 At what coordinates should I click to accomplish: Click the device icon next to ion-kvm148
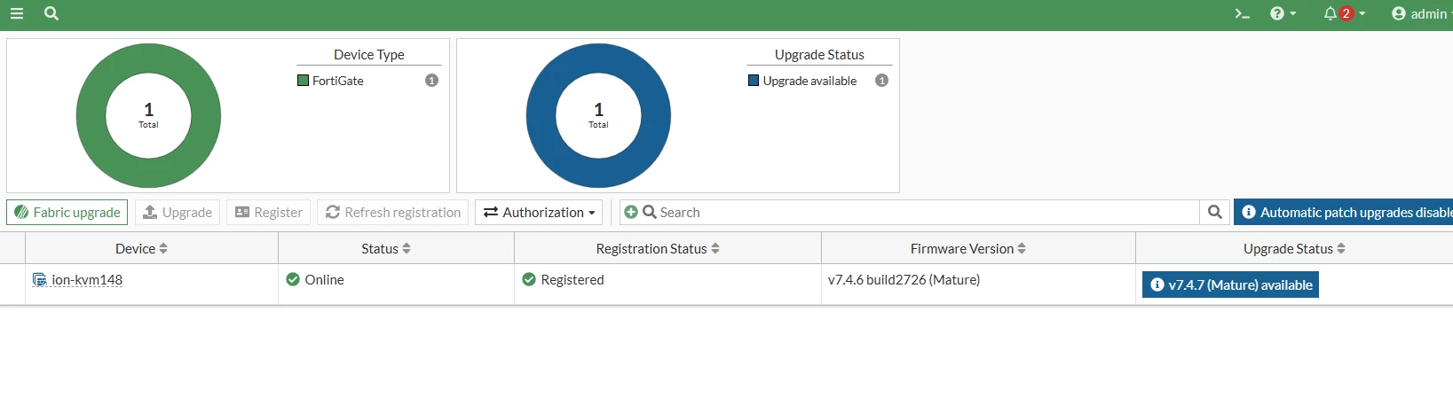(x=39, y=279)
